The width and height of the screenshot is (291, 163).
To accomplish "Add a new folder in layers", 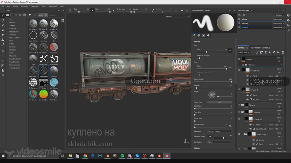I will tap(278, 52).
